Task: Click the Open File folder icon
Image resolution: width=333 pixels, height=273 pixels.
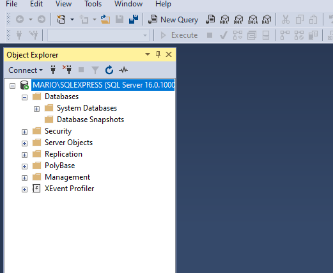Action: tap(105, 19)
